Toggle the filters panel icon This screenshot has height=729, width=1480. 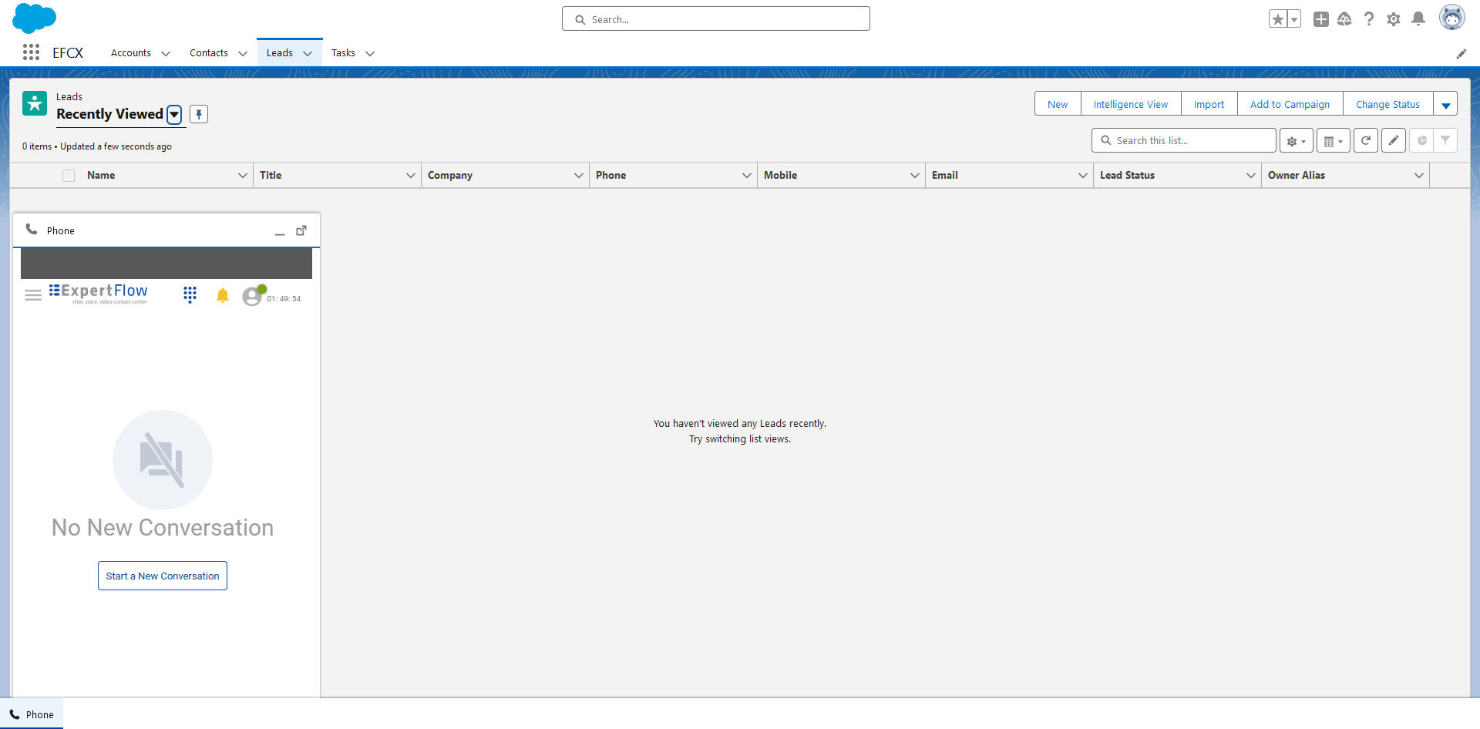[1445, 141]
